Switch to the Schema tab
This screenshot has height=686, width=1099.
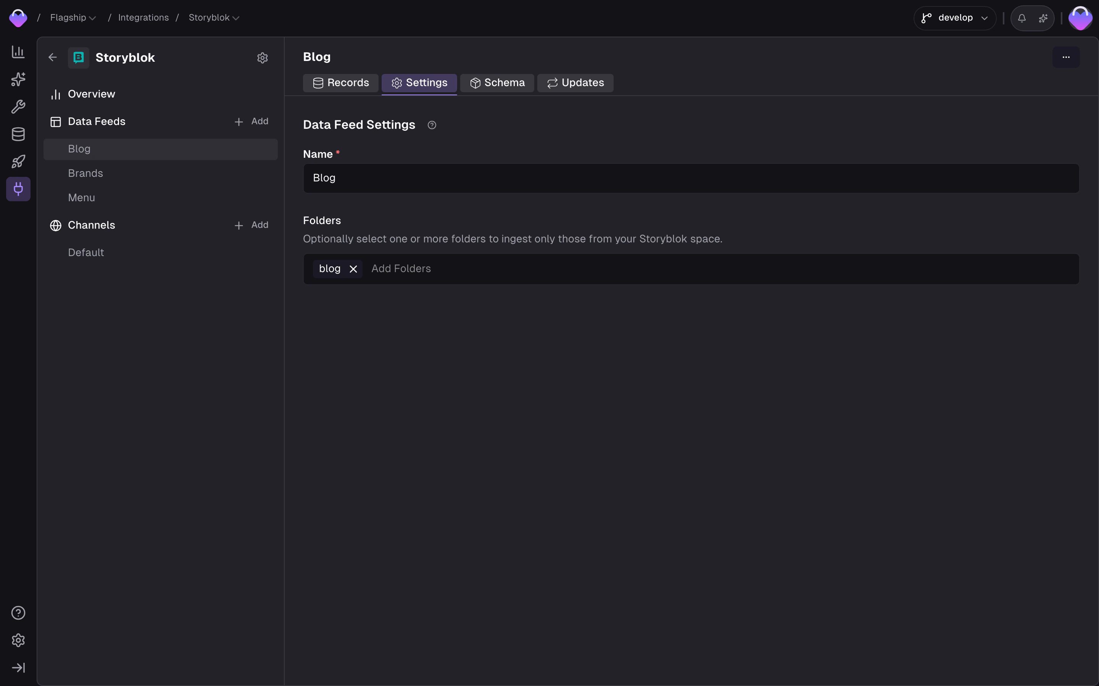(x=497, y=83)
